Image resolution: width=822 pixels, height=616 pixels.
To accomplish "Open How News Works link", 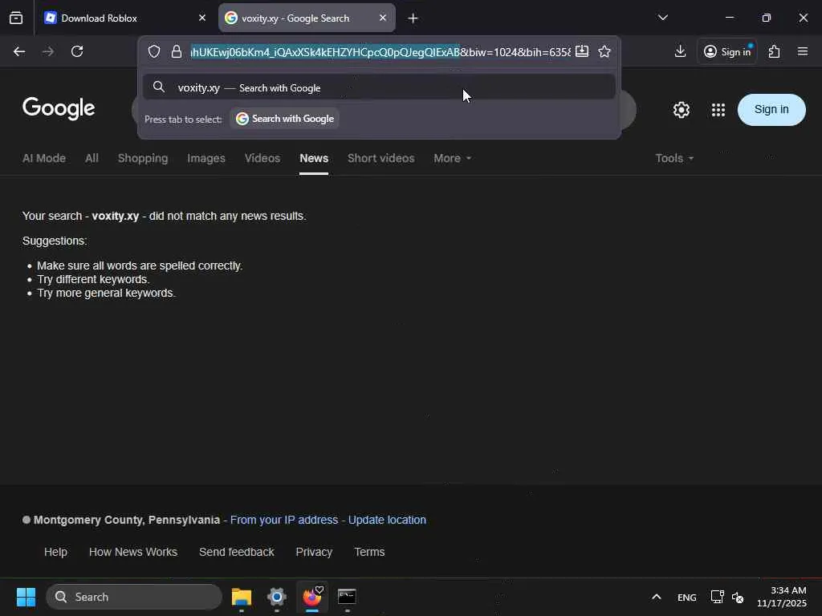I will tap(133, 552).
